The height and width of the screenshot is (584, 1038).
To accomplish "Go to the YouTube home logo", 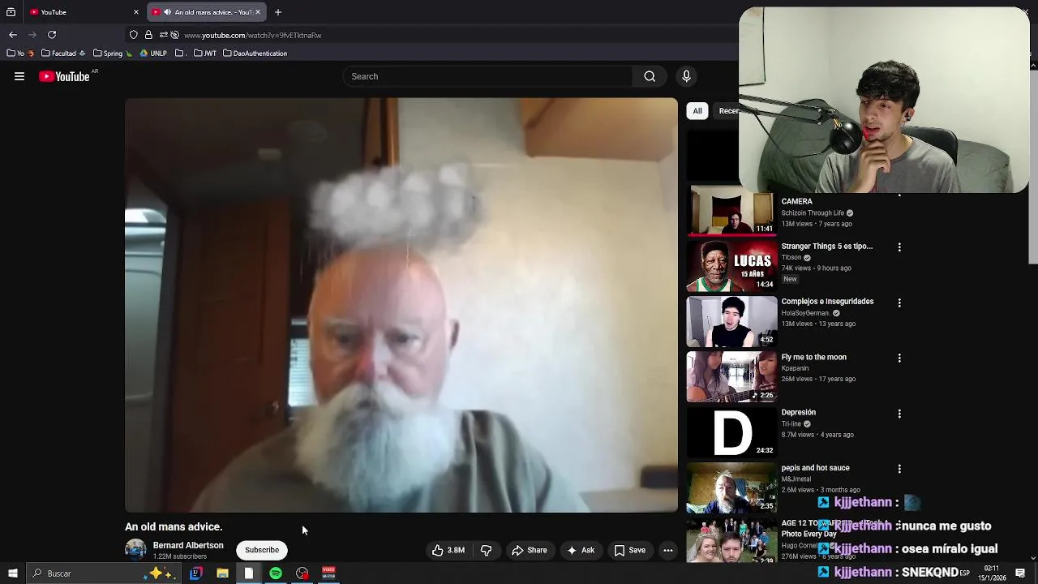I will tap(64, 76).
